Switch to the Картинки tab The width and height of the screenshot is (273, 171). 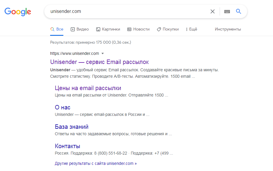click(x=108, y=29)
